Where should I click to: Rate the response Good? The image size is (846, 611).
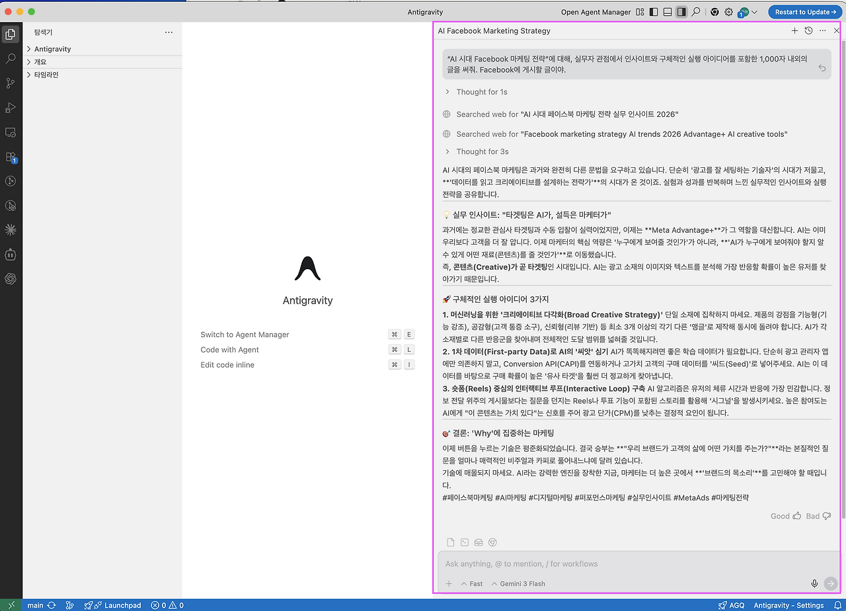coord(786,516)
